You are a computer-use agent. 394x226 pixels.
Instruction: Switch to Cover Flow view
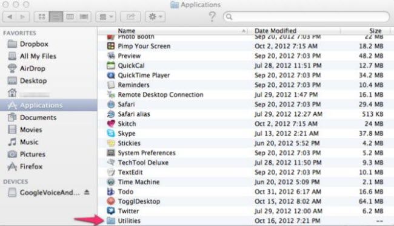(84, 17)
